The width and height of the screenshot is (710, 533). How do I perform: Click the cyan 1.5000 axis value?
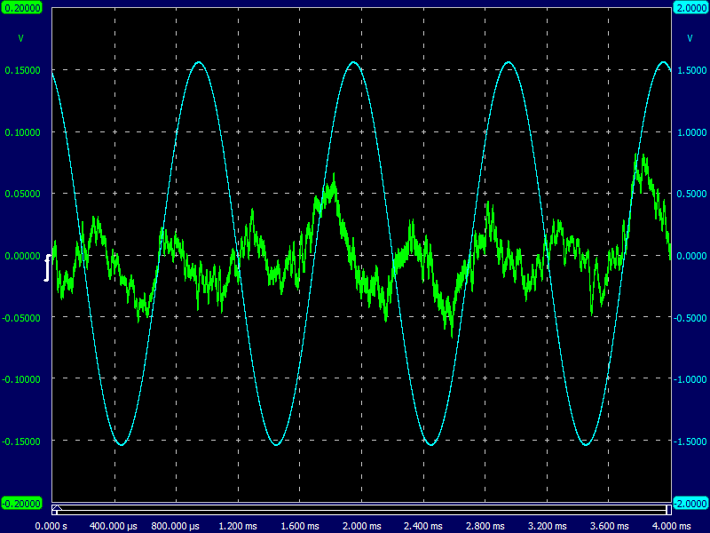point(691,70)
